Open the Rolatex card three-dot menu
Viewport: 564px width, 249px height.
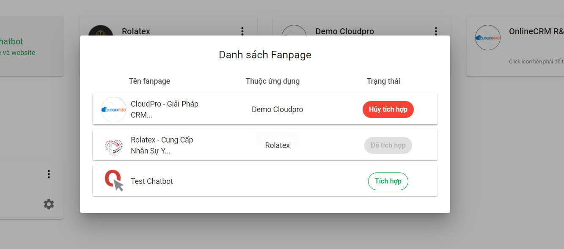point(242,31)
